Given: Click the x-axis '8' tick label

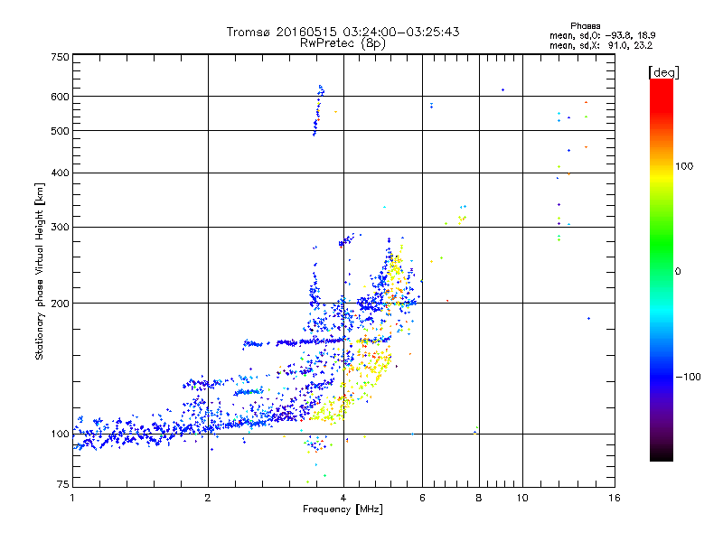Looking at the screenshot, I should [x=479, y=498].
